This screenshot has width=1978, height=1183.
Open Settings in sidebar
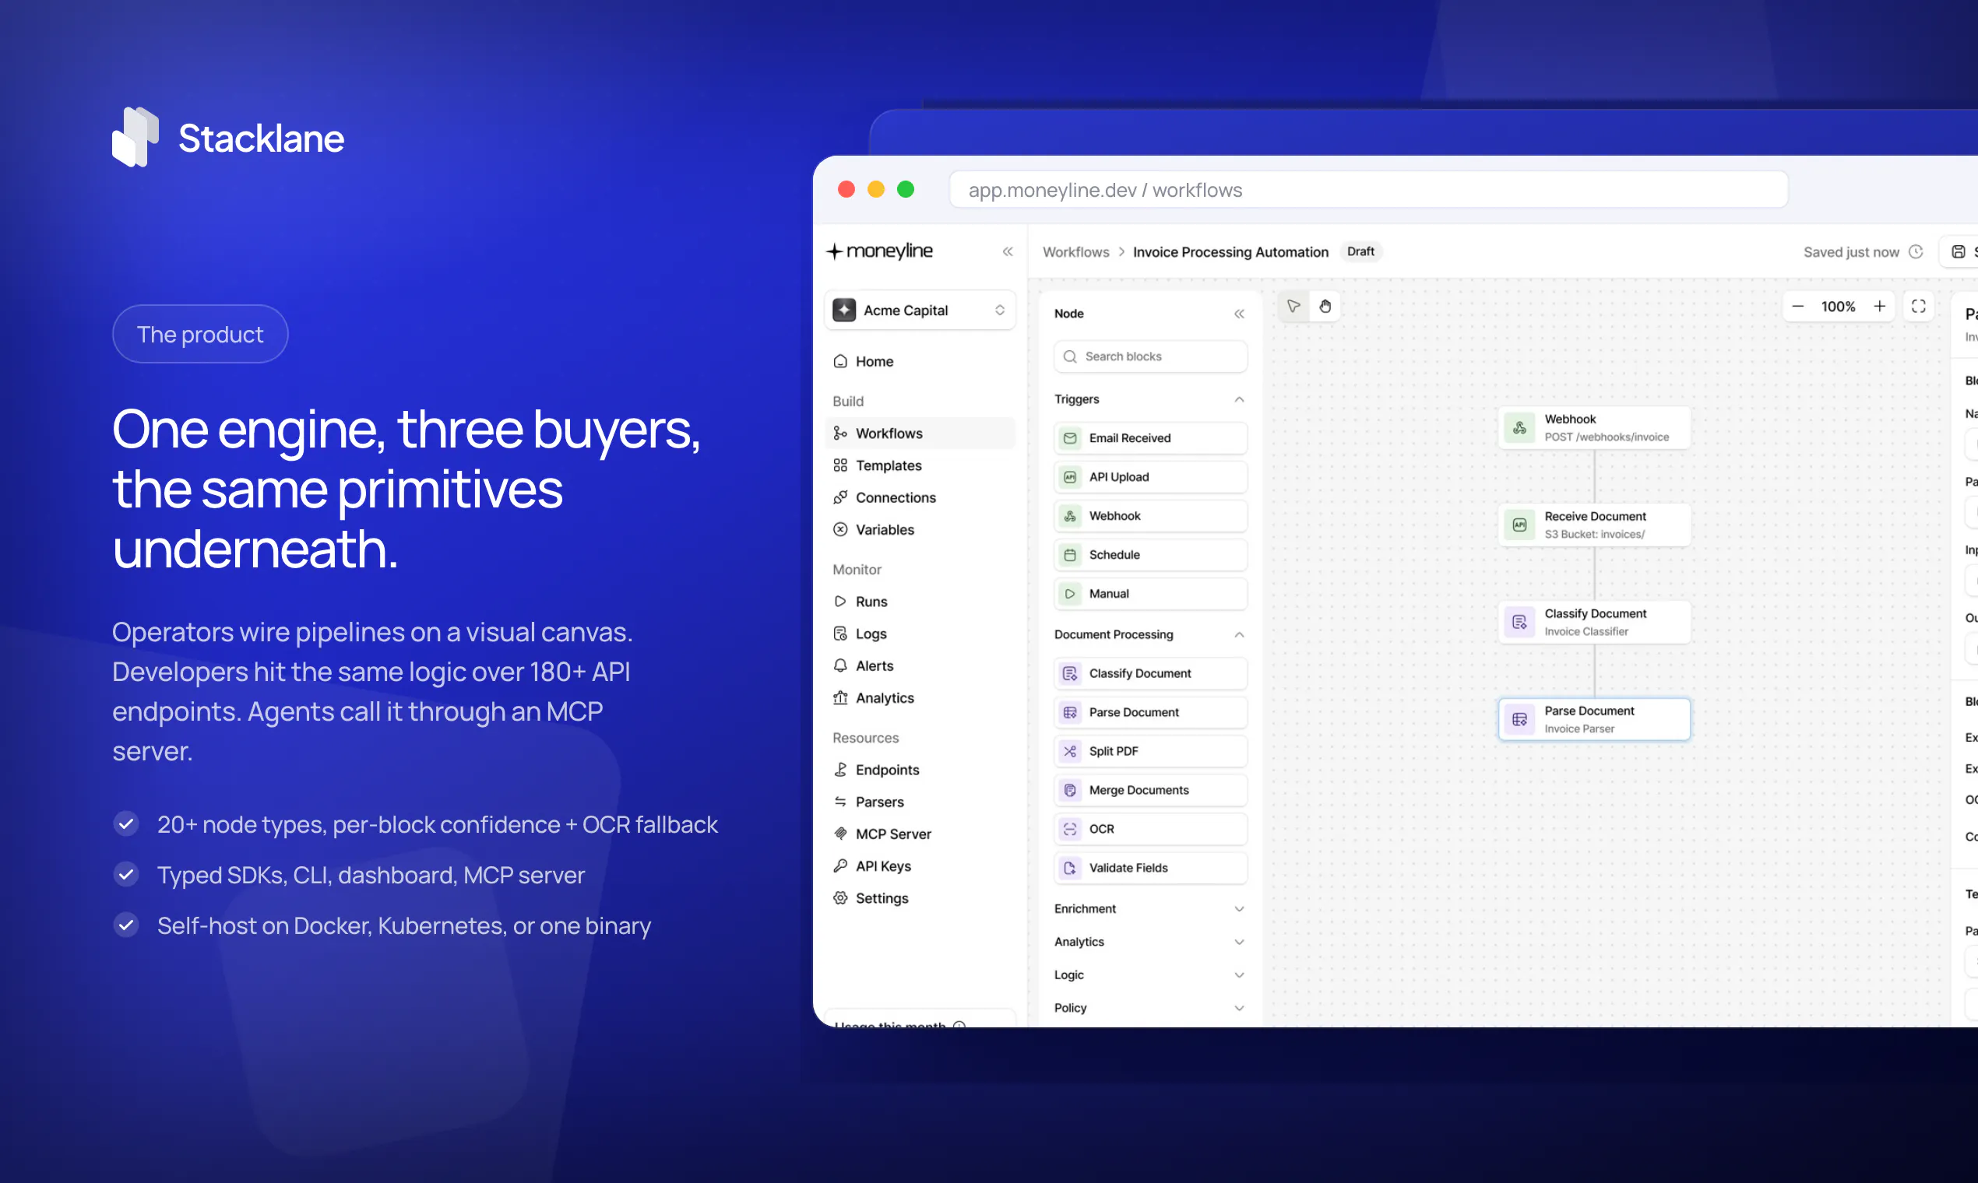coord(920,898)
